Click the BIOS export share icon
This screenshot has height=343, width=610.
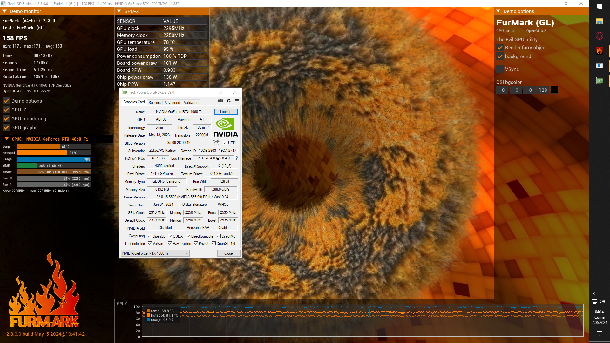click(216, 143)
